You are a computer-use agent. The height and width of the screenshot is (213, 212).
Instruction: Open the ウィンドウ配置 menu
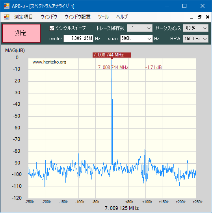coord(78,17)
